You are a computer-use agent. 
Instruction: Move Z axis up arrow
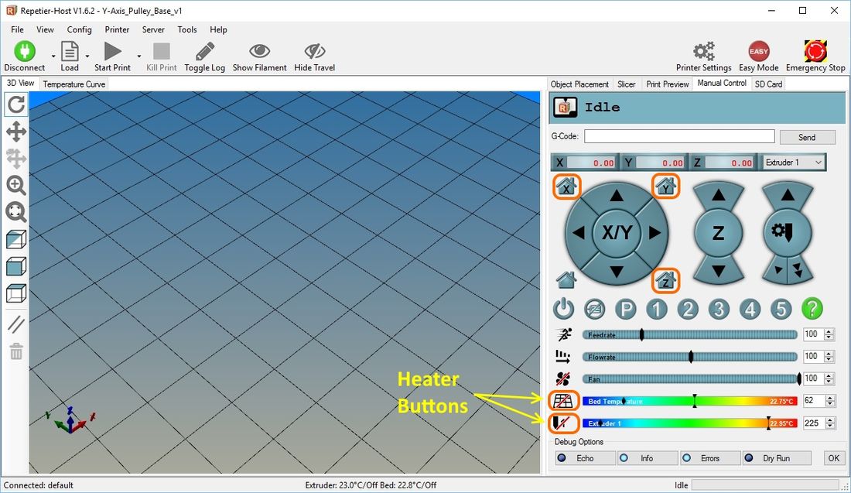719,195
